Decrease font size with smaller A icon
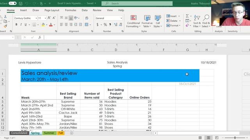The width and height of the screenshot is (250, 140). point(54,18)
